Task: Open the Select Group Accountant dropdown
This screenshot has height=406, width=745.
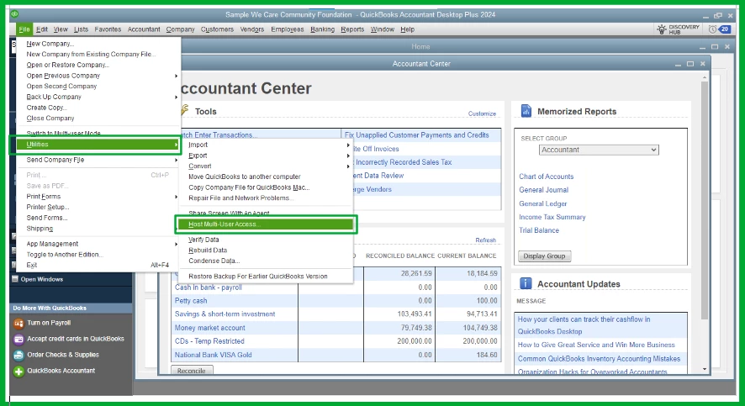Action: click(x=599, y=150)
